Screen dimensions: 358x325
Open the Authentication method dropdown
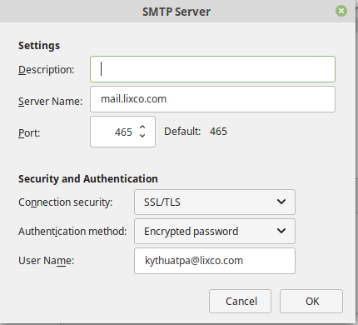[x=215, y=231]
